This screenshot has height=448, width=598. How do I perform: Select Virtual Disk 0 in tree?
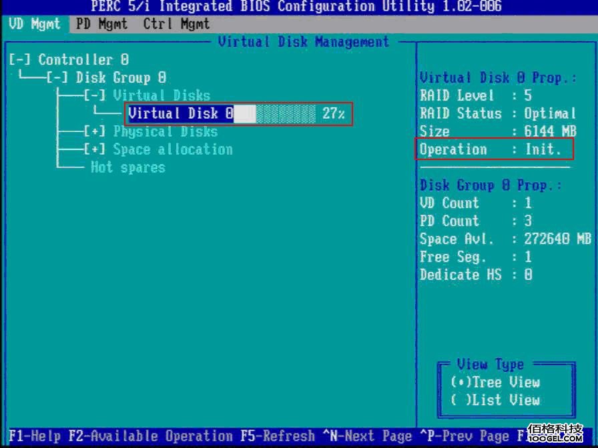(181, 113)
